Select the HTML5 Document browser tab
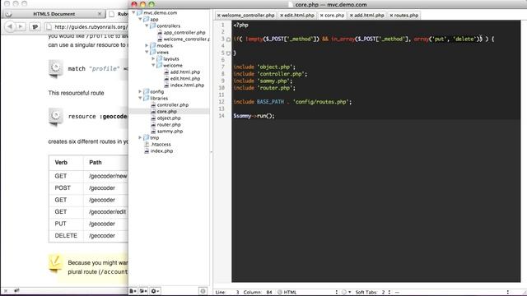This screenshot has width=527, height=296. [x=54, y=14]
